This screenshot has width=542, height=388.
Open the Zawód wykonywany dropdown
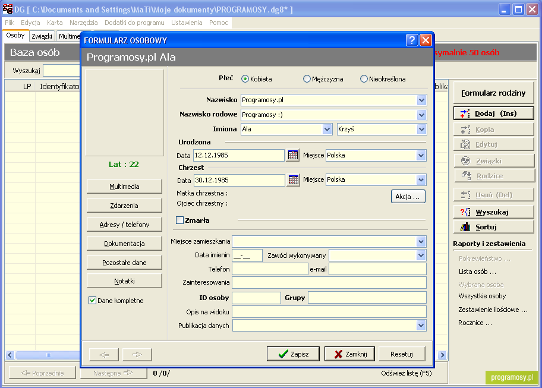click(421, 255)
